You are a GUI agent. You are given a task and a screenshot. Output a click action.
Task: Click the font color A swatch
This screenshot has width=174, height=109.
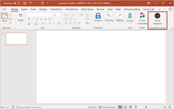pos(36,23)
